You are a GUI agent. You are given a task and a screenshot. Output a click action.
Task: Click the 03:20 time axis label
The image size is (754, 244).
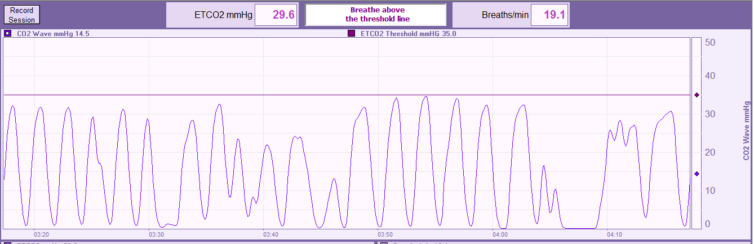point(41,234)
